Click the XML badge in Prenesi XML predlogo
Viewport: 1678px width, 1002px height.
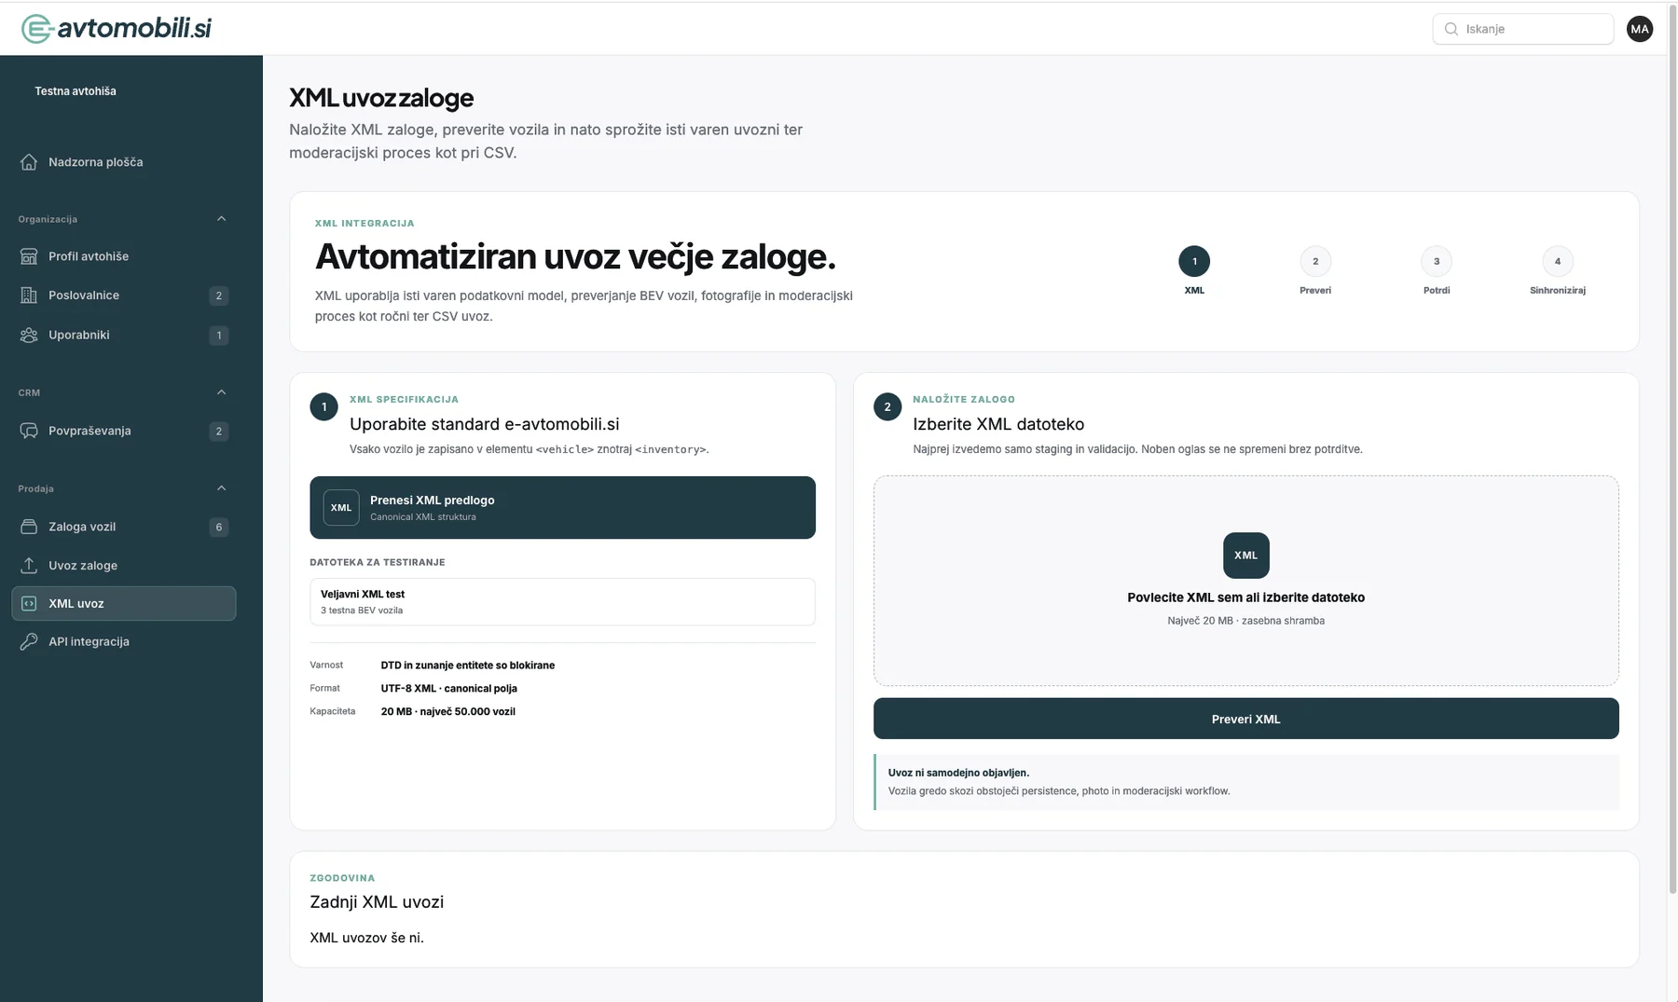[x=341, y=508]
